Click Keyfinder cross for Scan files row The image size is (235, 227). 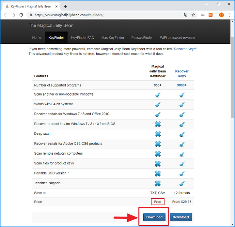coord(158,164)
